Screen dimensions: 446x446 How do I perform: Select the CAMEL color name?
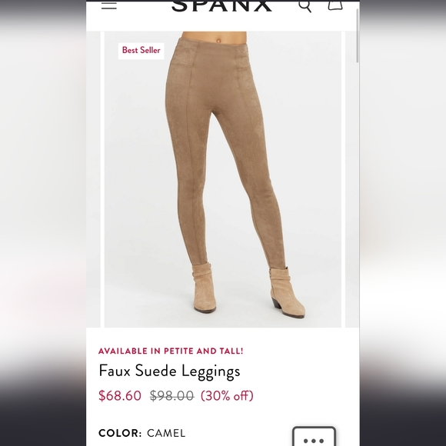[166, 433]
